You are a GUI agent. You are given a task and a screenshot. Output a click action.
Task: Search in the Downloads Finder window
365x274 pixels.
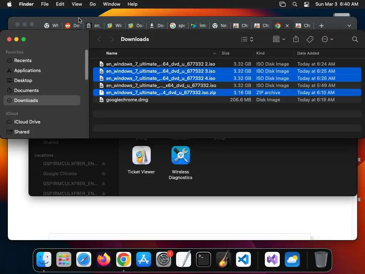click(355, 39)
